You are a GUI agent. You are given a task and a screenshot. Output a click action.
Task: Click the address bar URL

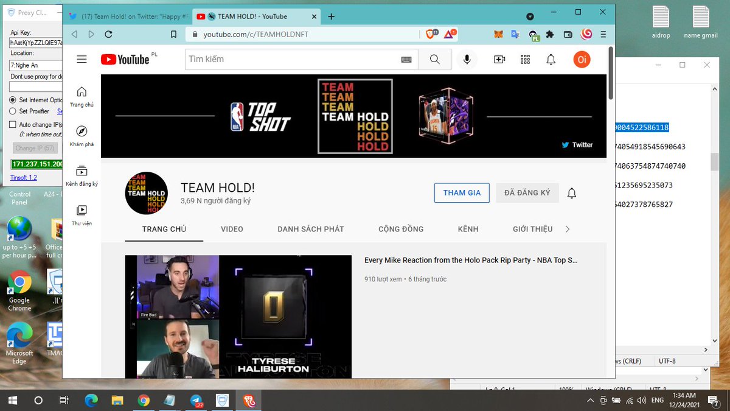(256, 35)
